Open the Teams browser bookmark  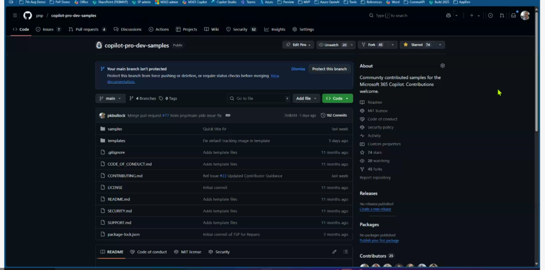pyautogui.click(x=248, y=2)
